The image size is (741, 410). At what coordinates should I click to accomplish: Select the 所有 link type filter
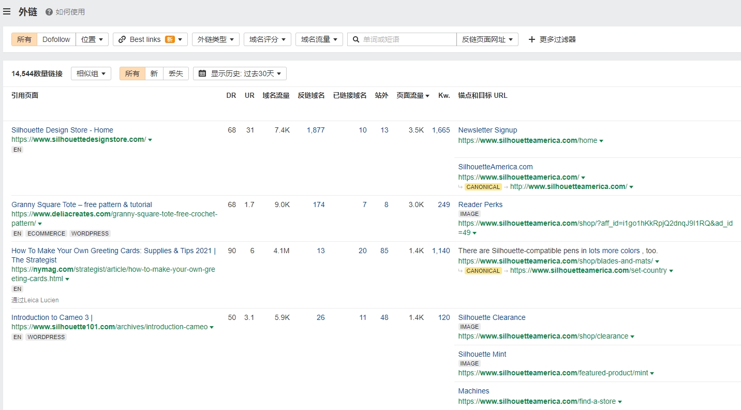pos(24,39)
